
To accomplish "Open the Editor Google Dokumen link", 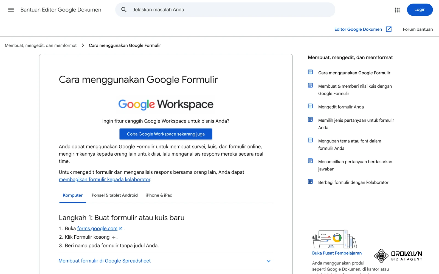I will tap(358, 29).
